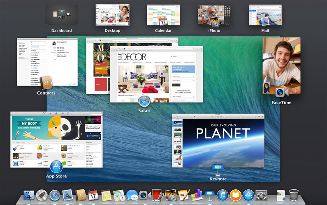327x205 pixels.
Task: Open Photo Booth red curtain icon
Action: point(158,195)
